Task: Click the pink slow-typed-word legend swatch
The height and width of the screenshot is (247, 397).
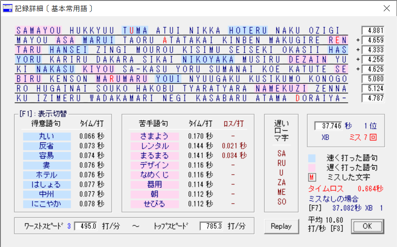Action: click(312, 168)
